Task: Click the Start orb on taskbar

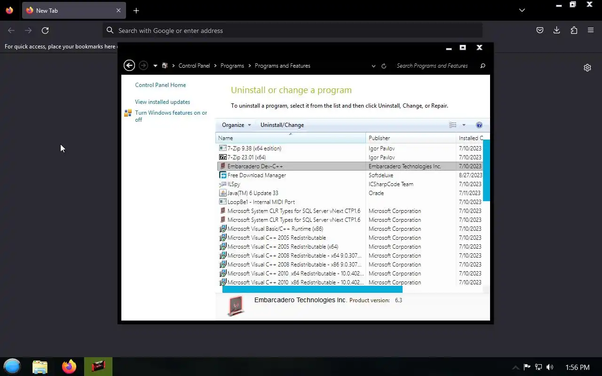Action: pos(12,367)
